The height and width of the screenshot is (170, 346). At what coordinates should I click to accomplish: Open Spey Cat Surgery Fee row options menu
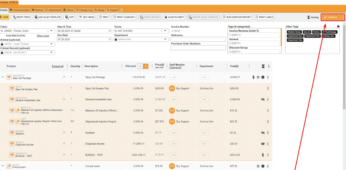point(268,88)
